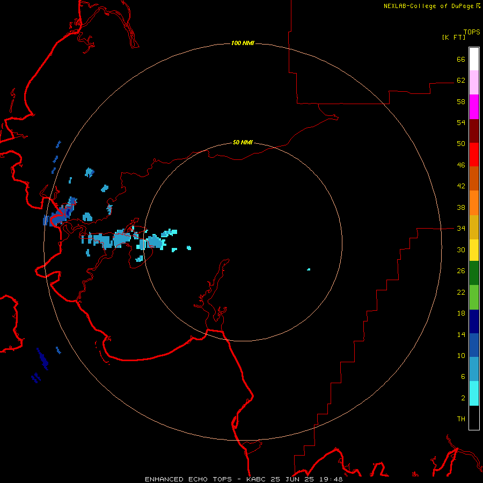Screen dimensions: 483x483
Task: Click the legend value "18"
Action: [461, 313]
